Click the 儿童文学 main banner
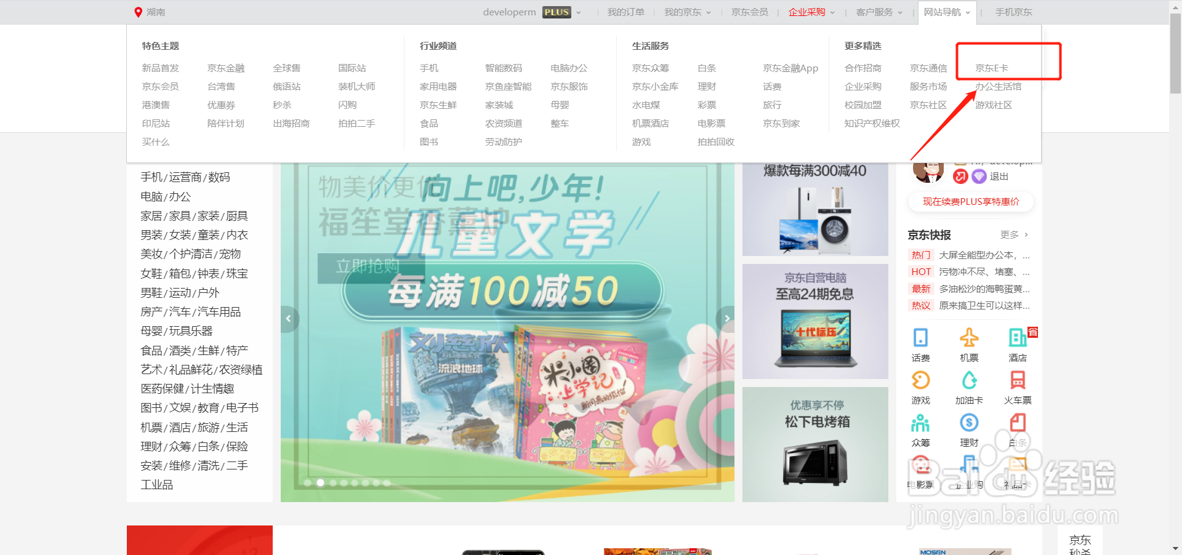The height and width of the screenshot is (555, 1182). [x=507, y=332]
